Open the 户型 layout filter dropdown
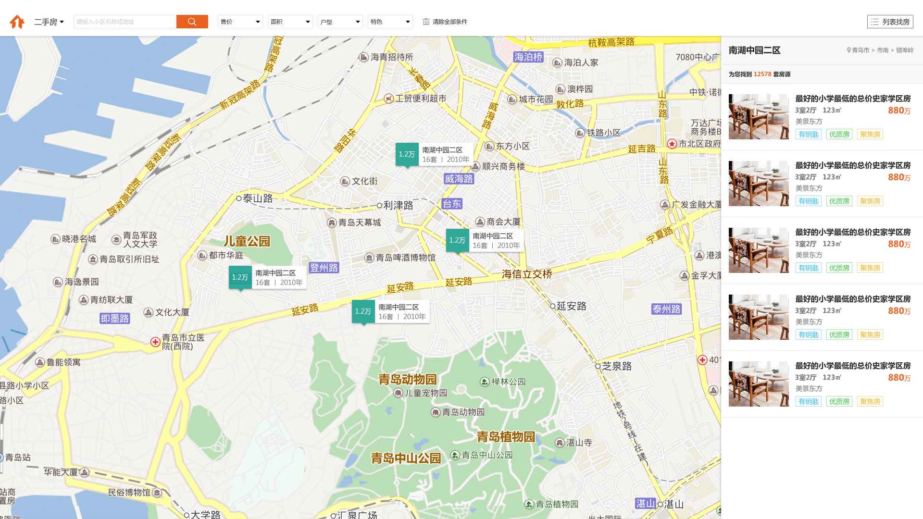923x519 pixels. click(x=340, y=22)
